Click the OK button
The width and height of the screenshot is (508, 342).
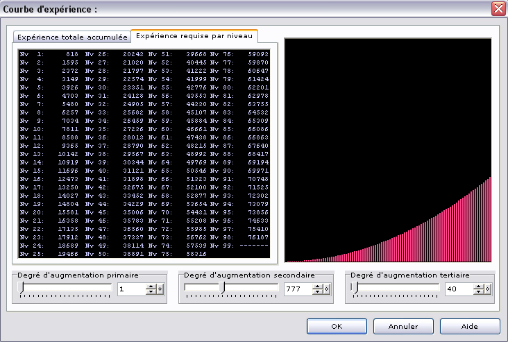pos(337,326)
